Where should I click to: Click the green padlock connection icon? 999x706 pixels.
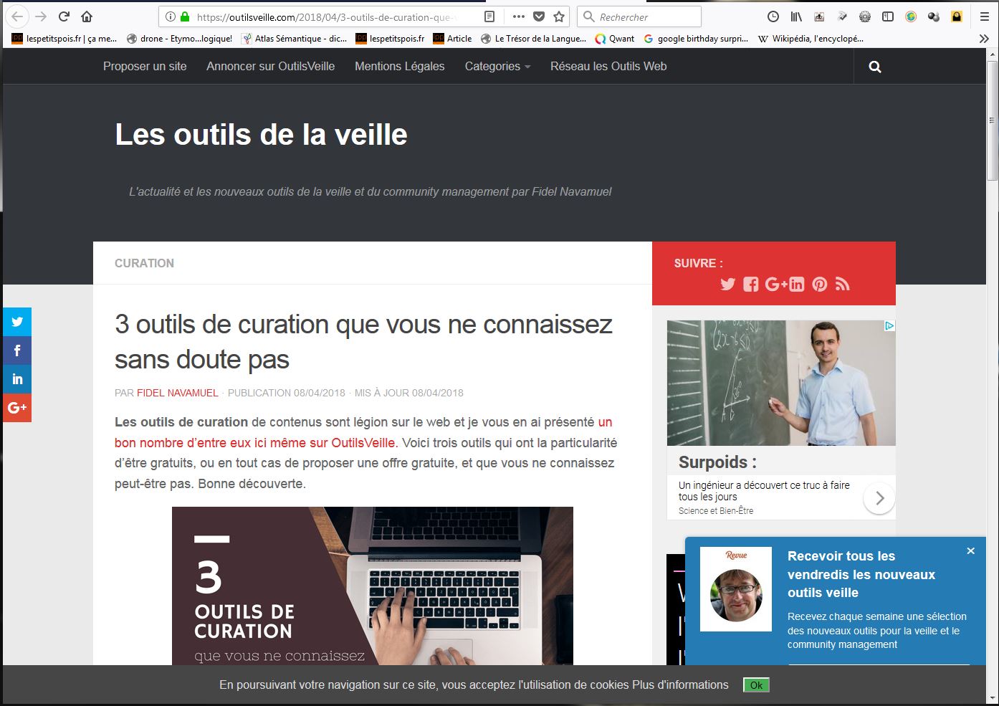pyautogui.click(x=185, y=16)
